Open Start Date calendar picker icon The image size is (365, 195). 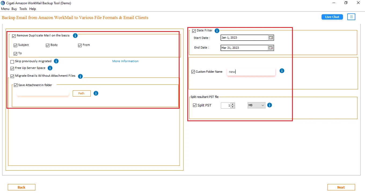coord(271,38)
